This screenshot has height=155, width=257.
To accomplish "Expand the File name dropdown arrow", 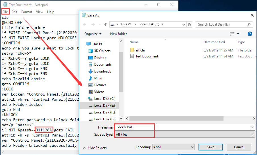I will [x=252, y=127].
